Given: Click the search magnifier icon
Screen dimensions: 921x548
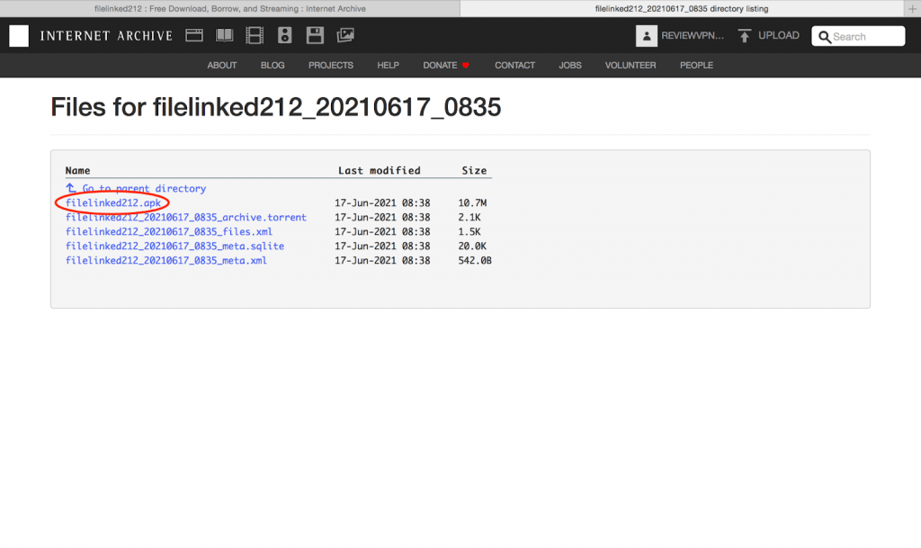Looking at the screenshot, I should (x=825, y=36).
